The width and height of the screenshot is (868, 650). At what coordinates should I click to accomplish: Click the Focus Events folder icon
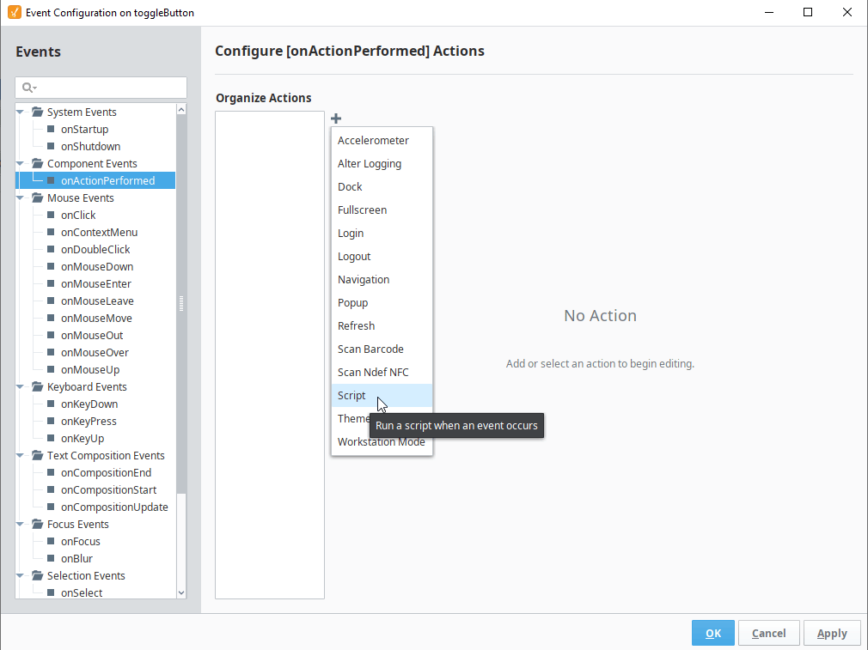(37, 524)
